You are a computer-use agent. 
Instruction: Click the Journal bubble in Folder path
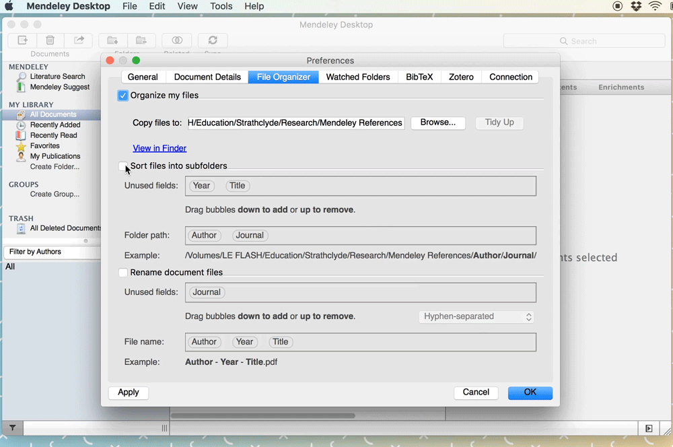[x=250, y=236]
